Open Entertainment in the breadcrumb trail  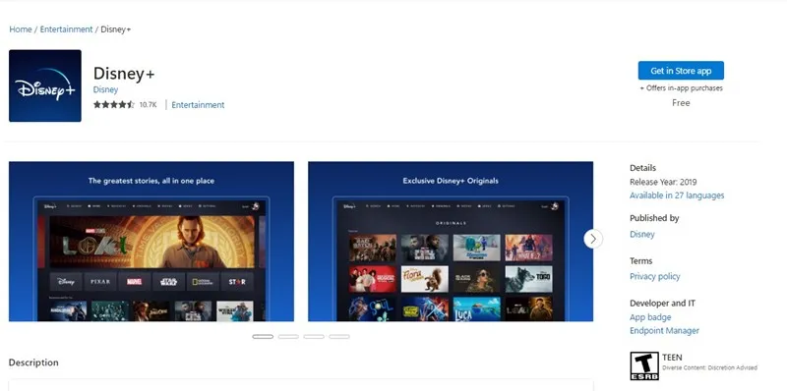pyautogui.click(x=66, y=29)
